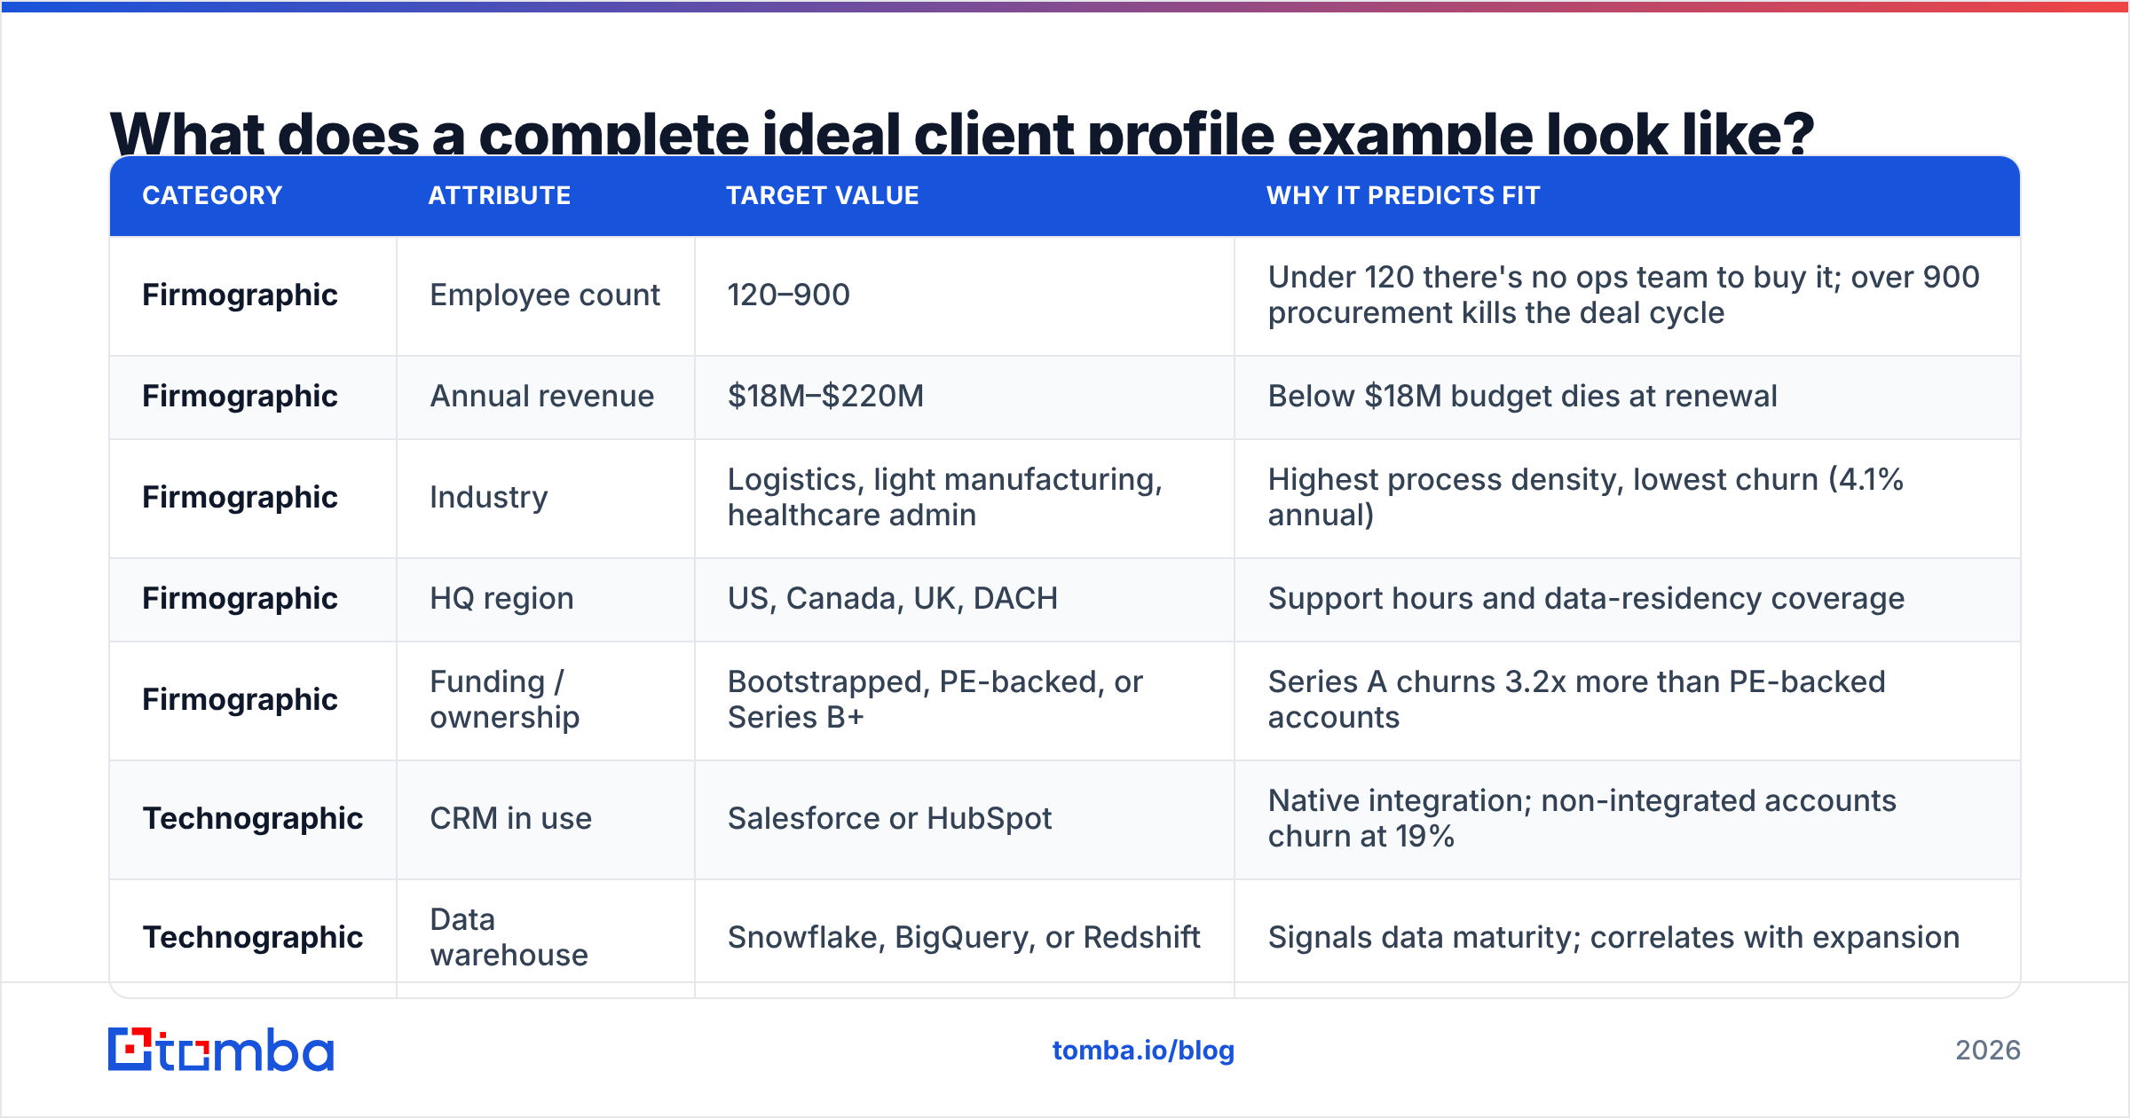
Task: Click the tomba logo
Action: tap(221, 1050)
